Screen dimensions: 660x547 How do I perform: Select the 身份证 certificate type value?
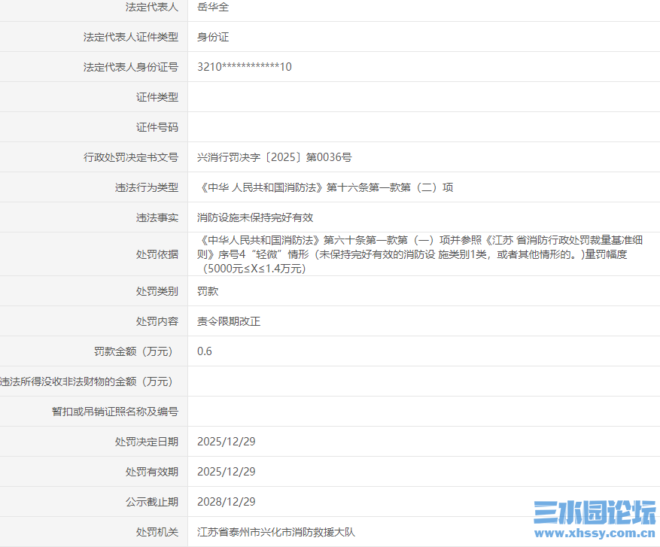[x=211, y=37]
